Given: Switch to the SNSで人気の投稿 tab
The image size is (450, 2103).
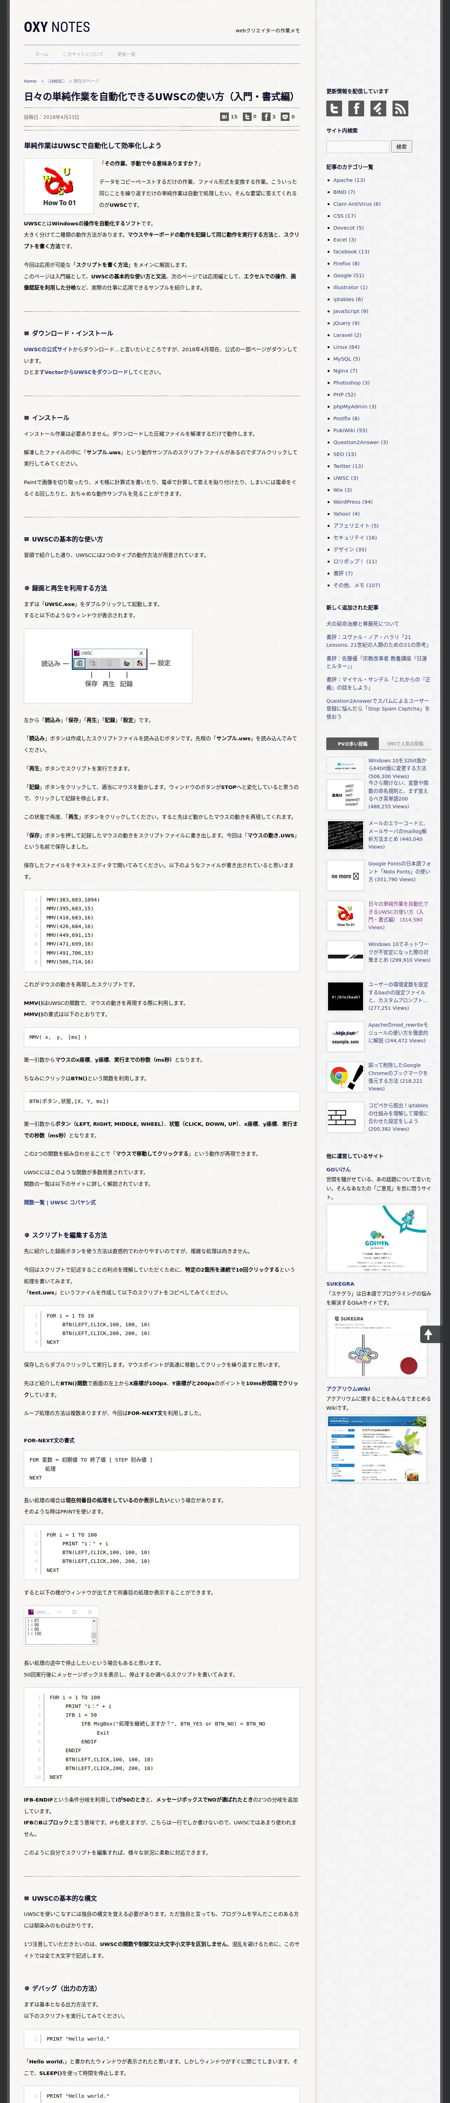Looking at the screenshot, I should [405, 744].
